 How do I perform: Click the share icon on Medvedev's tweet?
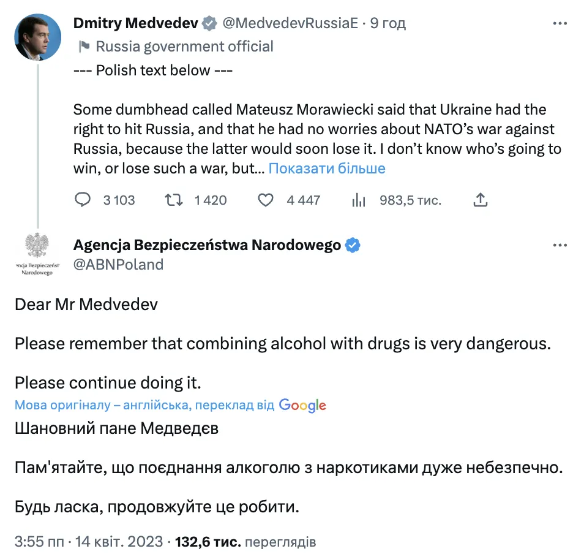click(x=481, y=199)
